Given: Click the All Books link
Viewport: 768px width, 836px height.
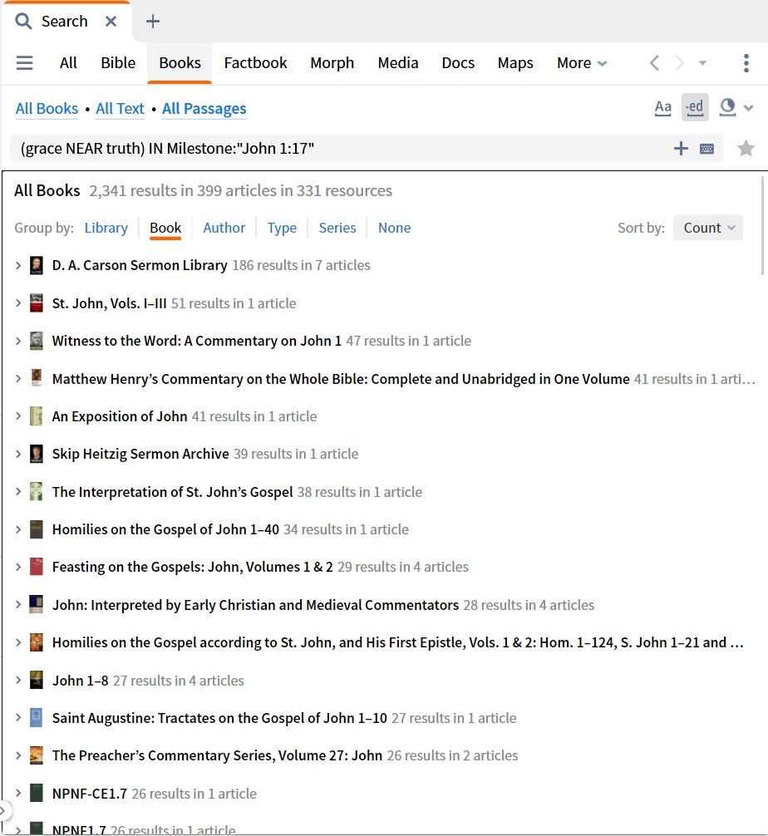Looking at the screenshot, I should tap(47, 109).
